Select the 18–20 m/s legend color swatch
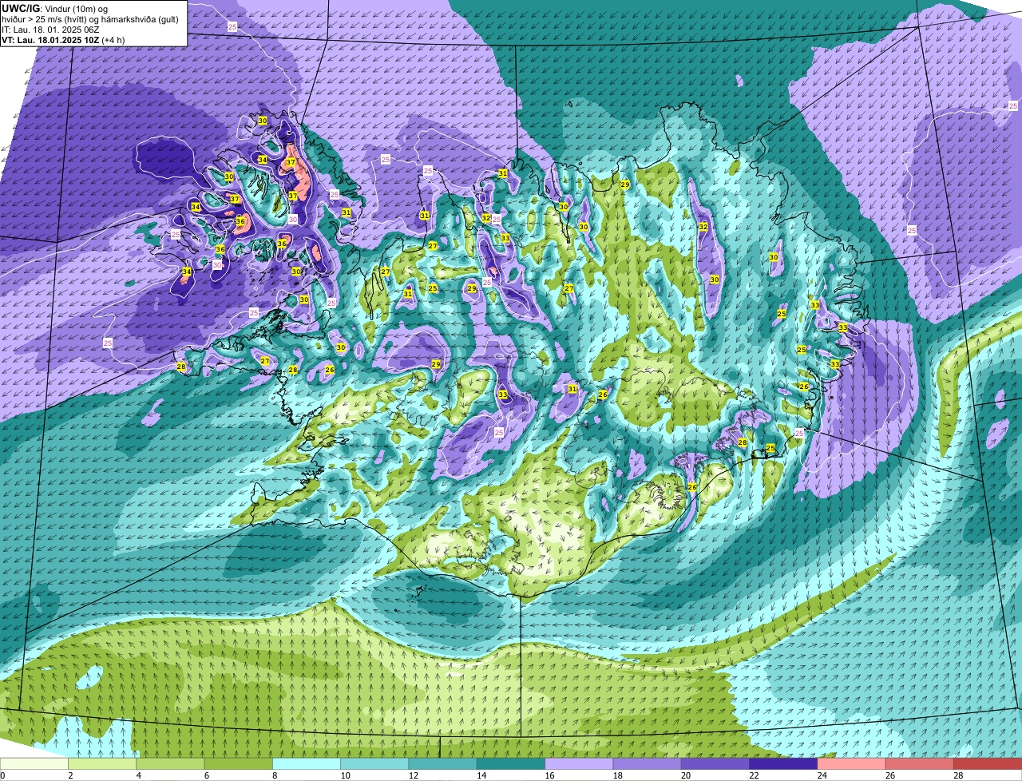The width and height of the screenshot is (1022, 781). click(648, 764)
